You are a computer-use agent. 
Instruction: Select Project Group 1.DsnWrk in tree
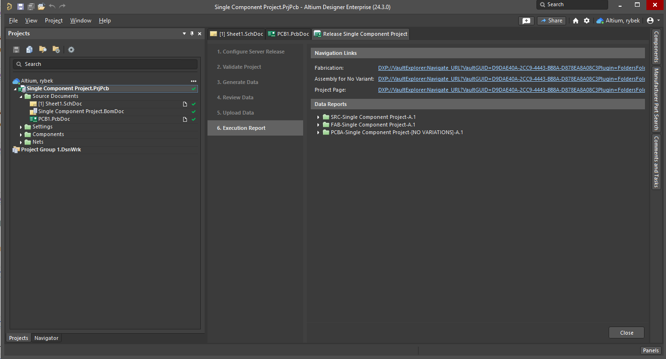point(51,150)
